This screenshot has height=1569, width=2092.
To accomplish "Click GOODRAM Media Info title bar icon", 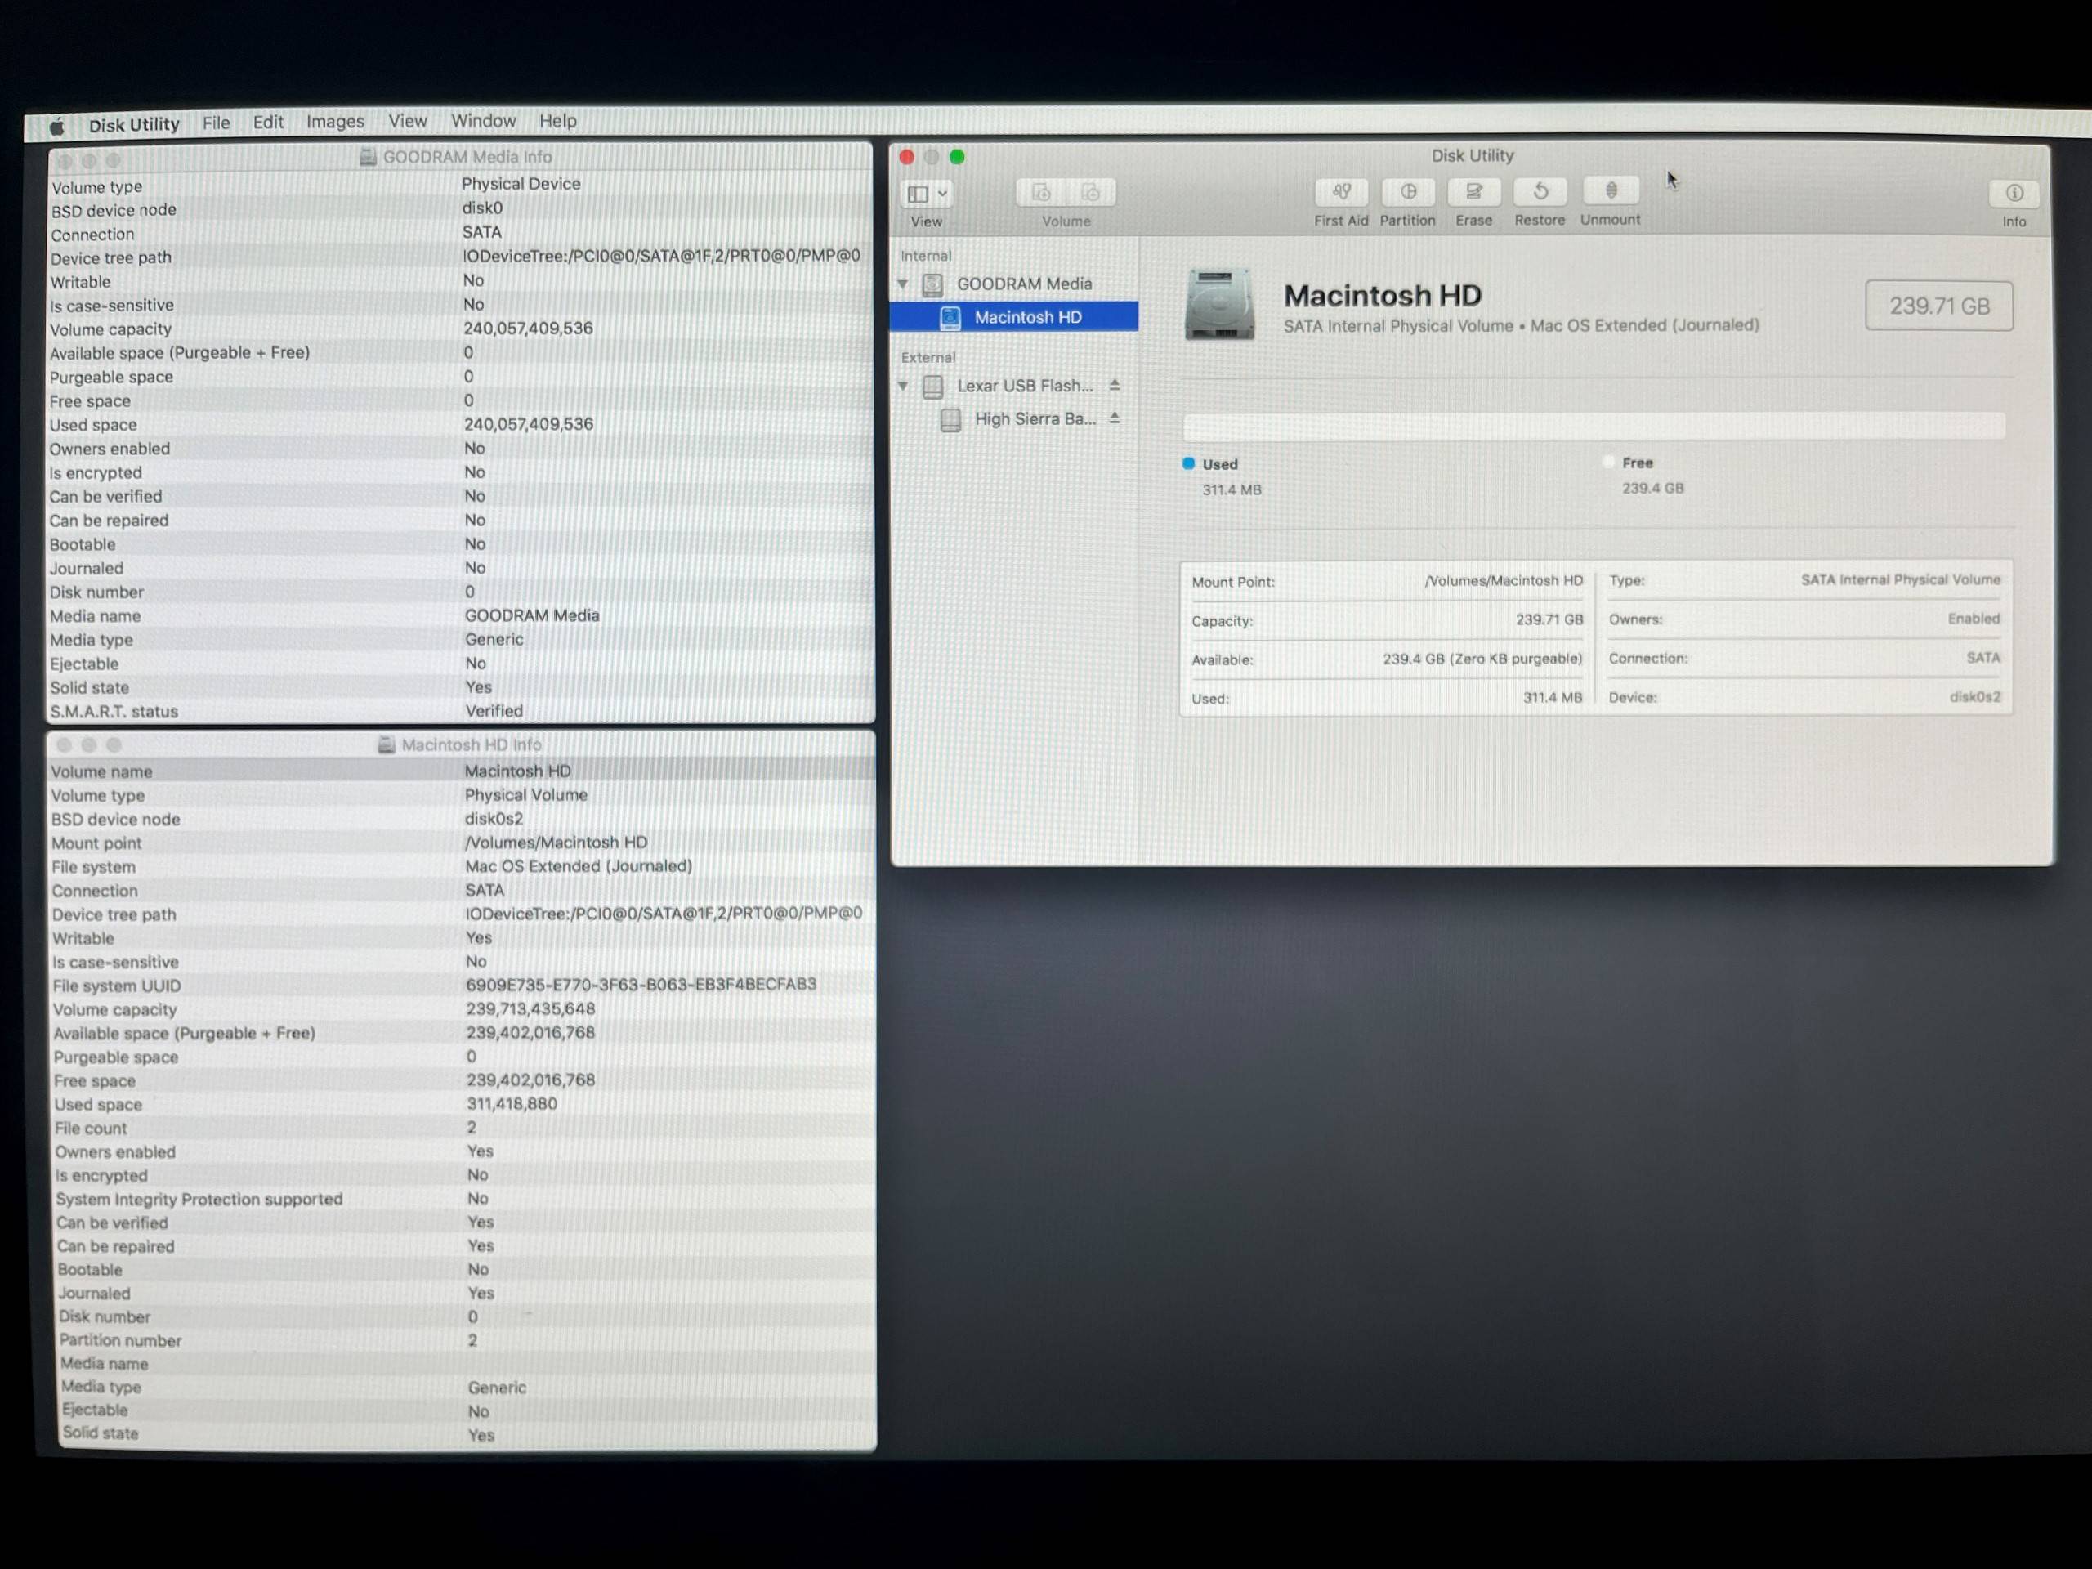I will click(368, 157).
